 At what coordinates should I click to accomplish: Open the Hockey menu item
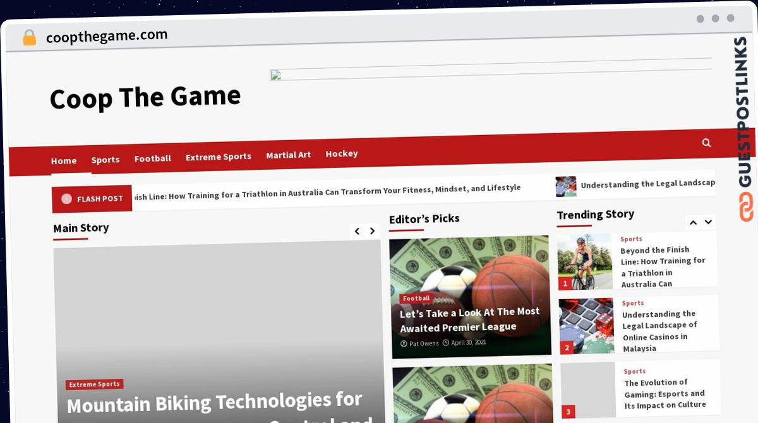coord(342,153)
